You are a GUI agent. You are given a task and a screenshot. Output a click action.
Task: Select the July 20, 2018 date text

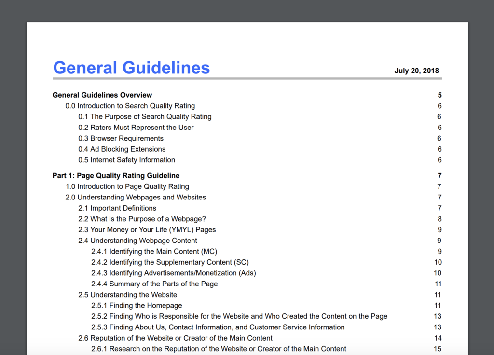point(416,71)
